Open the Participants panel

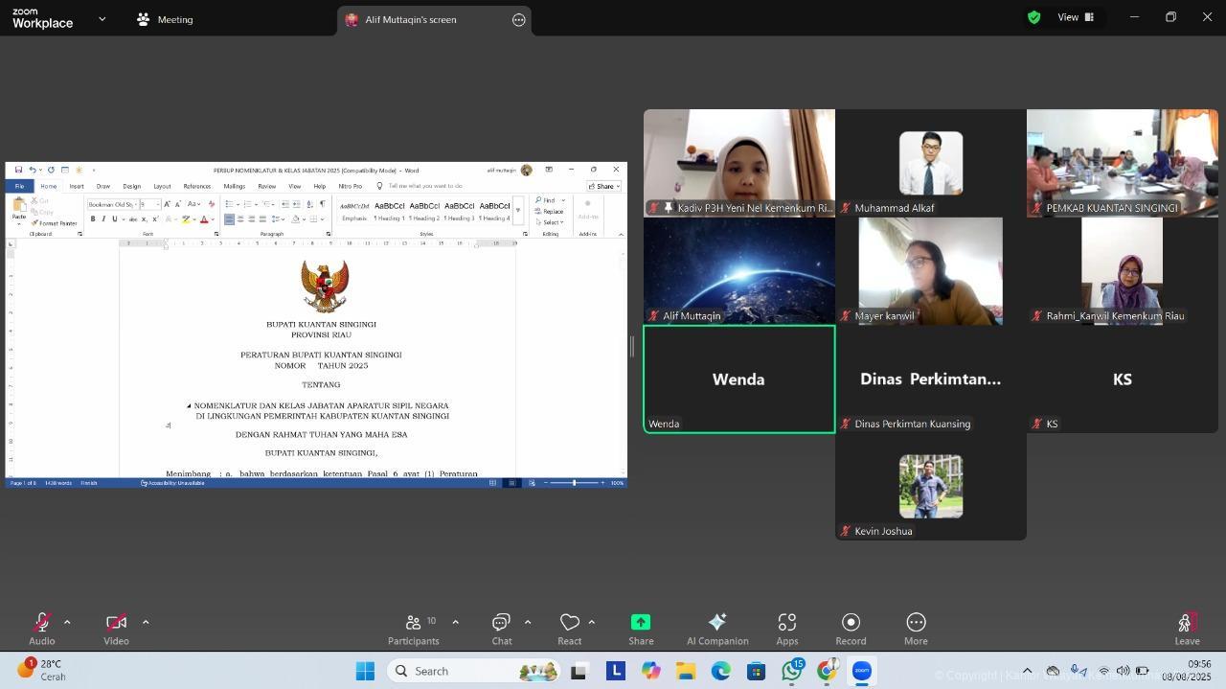point(413,629)
